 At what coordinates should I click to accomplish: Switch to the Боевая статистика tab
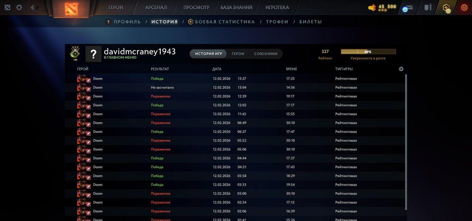[x=225, y=22]
